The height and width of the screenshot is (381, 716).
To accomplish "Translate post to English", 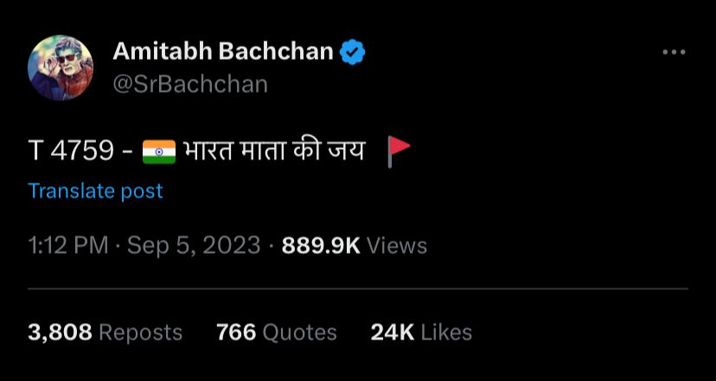I will coord(95,190).
